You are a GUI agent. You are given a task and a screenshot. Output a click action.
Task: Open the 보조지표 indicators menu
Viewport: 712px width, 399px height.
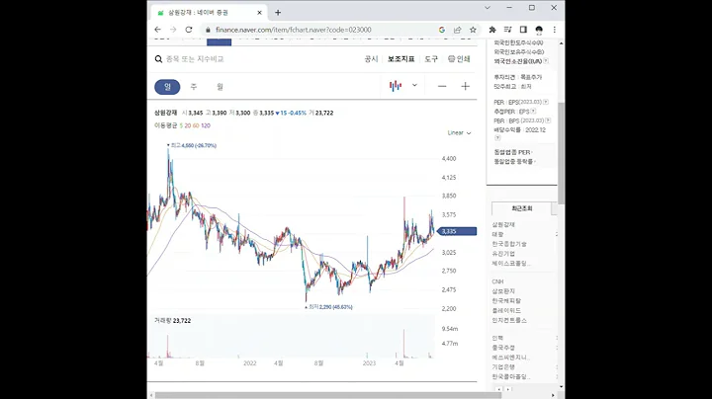pos(400,59)
